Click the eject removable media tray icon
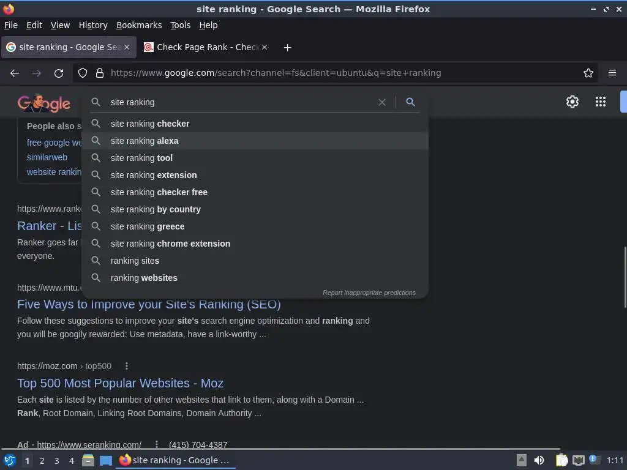 tap(522, 460)
